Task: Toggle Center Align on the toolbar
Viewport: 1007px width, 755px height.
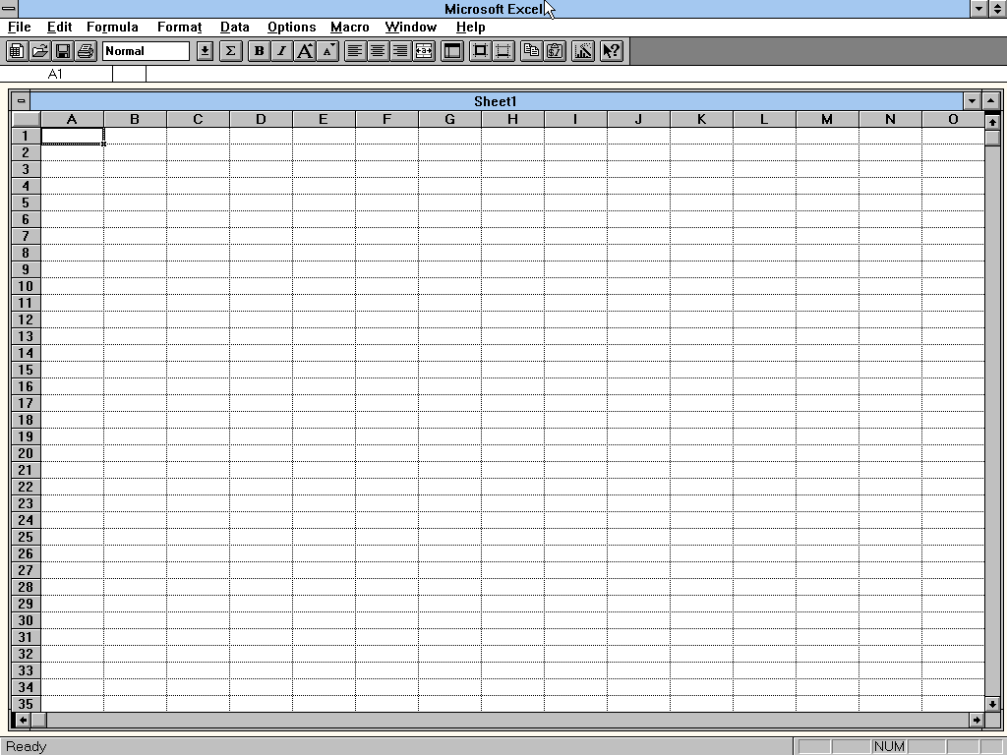Action: [x=378, y=51]
